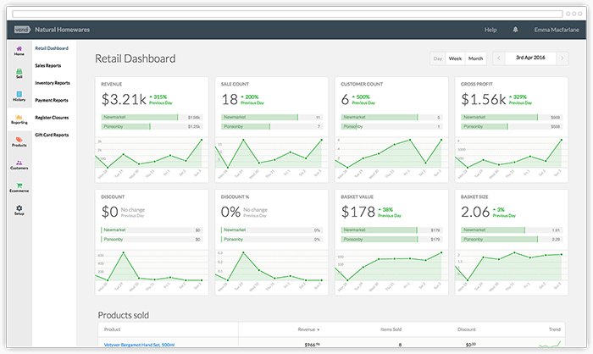Click the $1.56k gross profit value
The width and height of the screenshot is (593, 354).
(x=484, y=99)
